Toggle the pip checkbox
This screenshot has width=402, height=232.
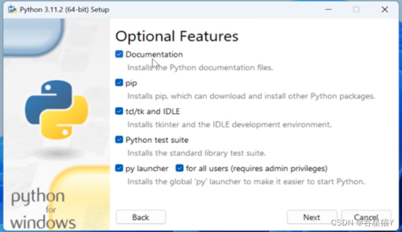click(119, 83)
